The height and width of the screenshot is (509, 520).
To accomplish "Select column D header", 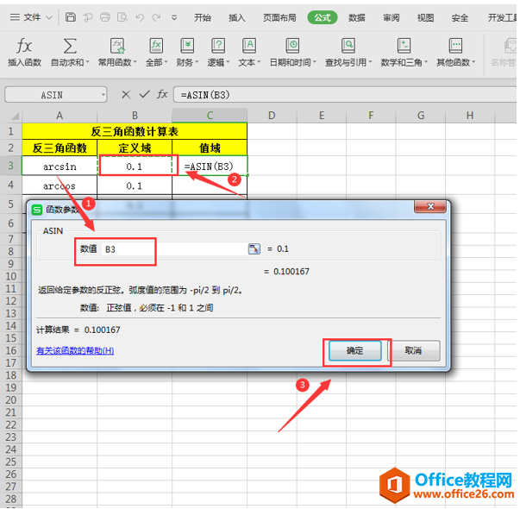I will [272, 116].
